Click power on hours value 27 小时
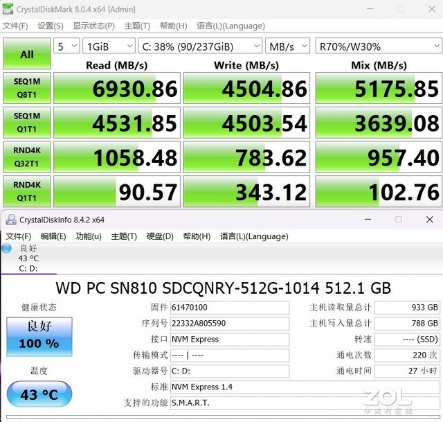 coord(407,371)
